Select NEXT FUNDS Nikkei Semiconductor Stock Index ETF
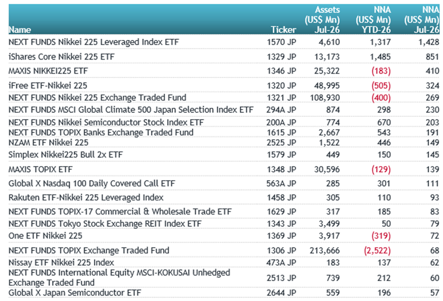This screenshot has height=301, width=443. 106,122
